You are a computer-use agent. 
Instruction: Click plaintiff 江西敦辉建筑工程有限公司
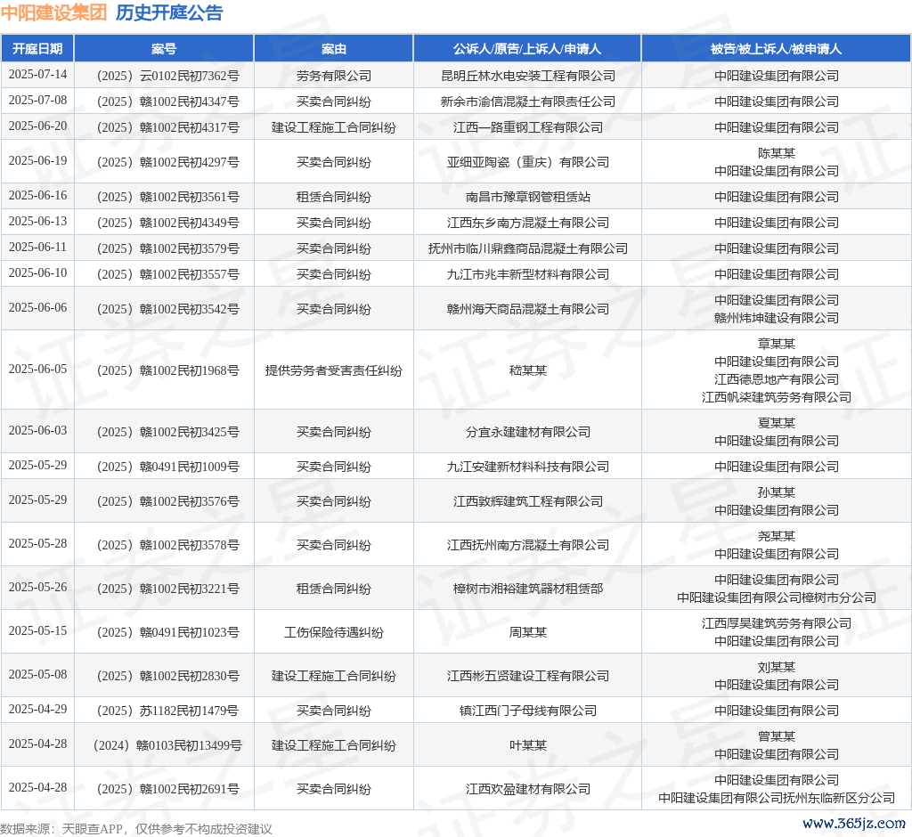click(528, 501)
